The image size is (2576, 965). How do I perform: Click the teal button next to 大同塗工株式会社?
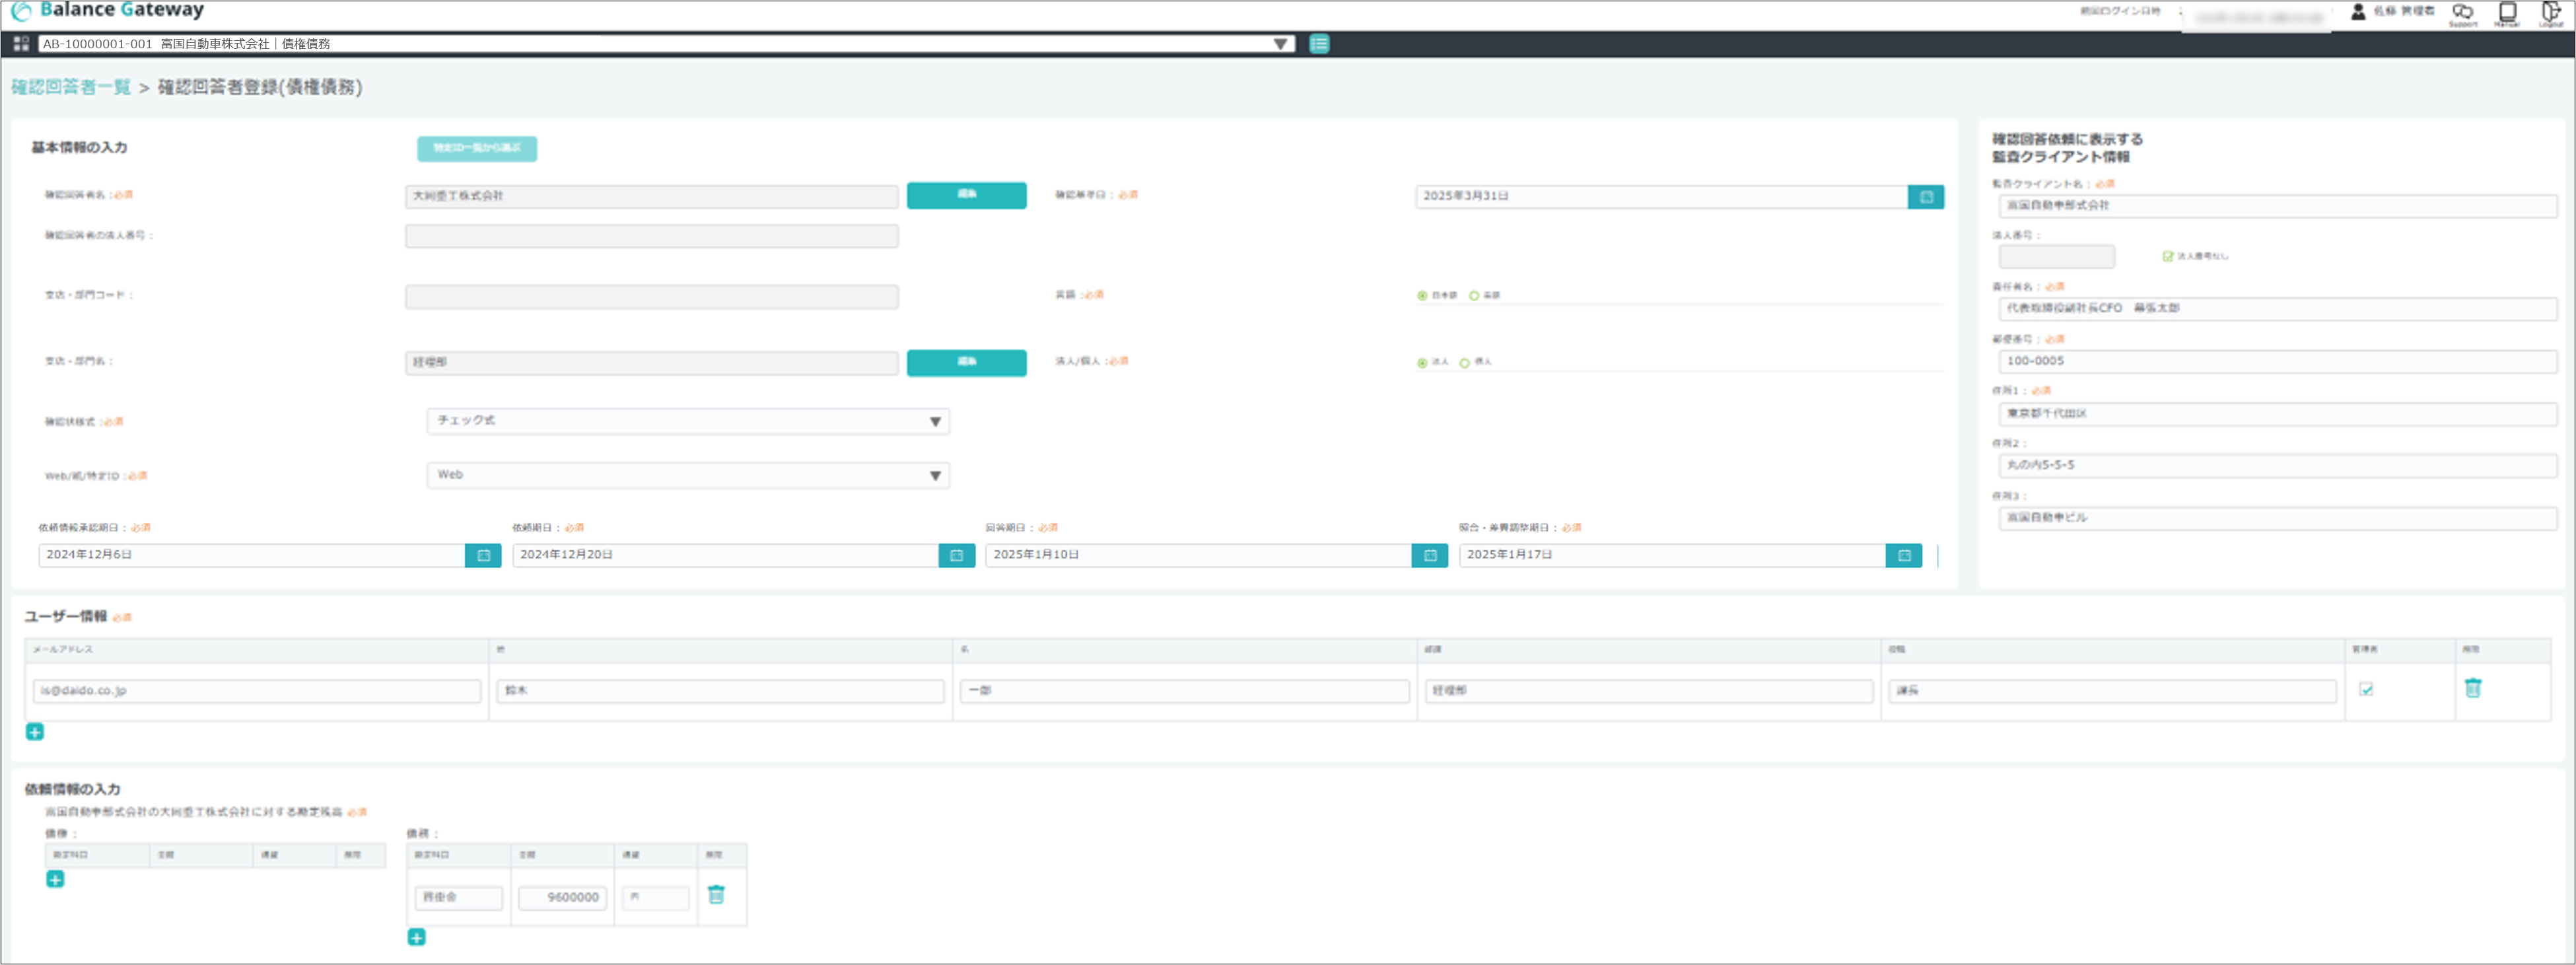966,195
